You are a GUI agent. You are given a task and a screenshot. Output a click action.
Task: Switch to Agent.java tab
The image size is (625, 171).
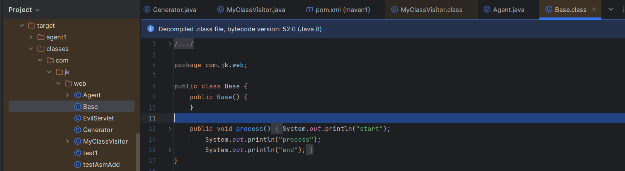tap(504, 10)
